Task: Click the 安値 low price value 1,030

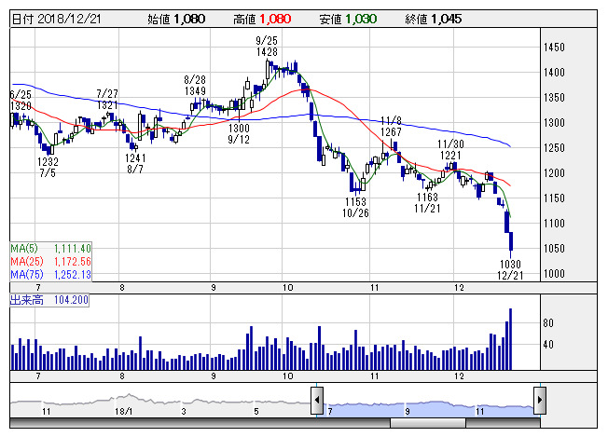Action: click(362, 19)
